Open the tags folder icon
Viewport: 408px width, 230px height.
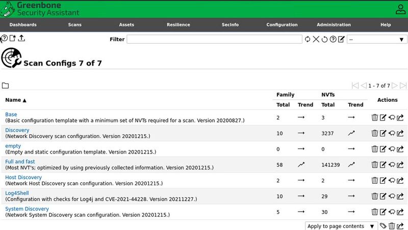tap(5, 85)
